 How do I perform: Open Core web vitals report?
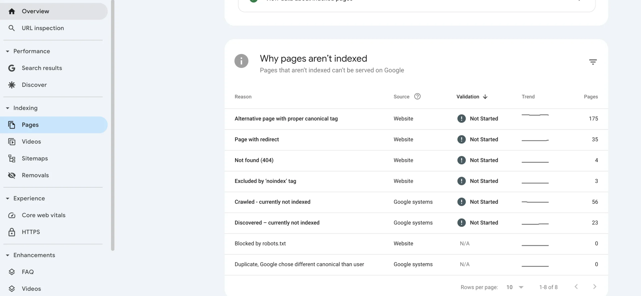click(54, 215)
